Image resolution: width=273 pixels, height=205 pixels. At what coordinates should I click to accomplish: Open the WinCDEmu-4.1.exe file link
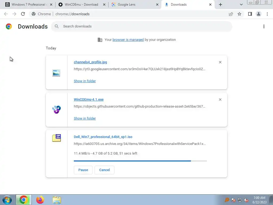[x=89, y=99]
